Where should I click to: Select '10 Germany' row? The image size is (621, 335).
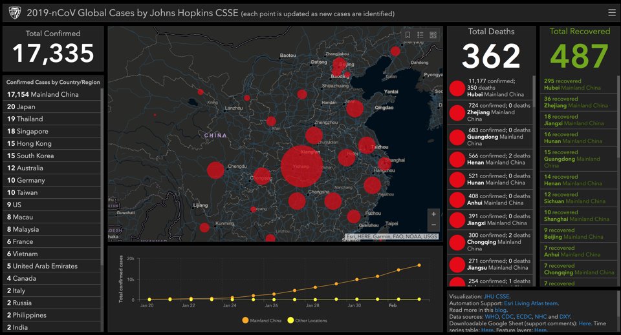click(x=52, y=180)
